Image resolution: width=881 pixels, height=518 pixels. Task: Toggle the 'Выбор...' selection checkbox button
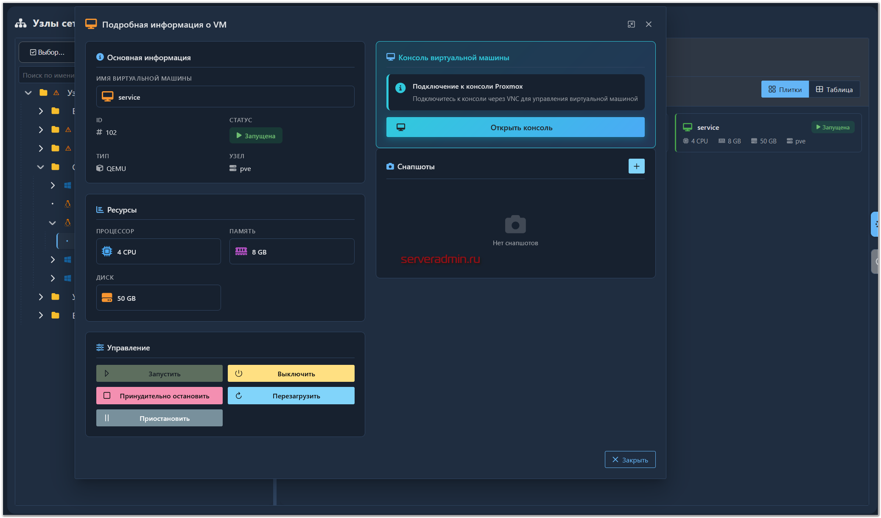[47, 52]
